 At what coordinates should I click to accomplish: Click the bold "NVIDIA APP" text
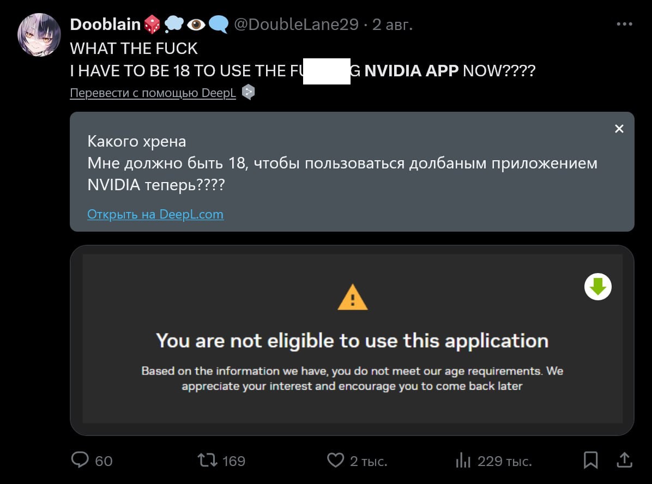(x=412, y=71)
